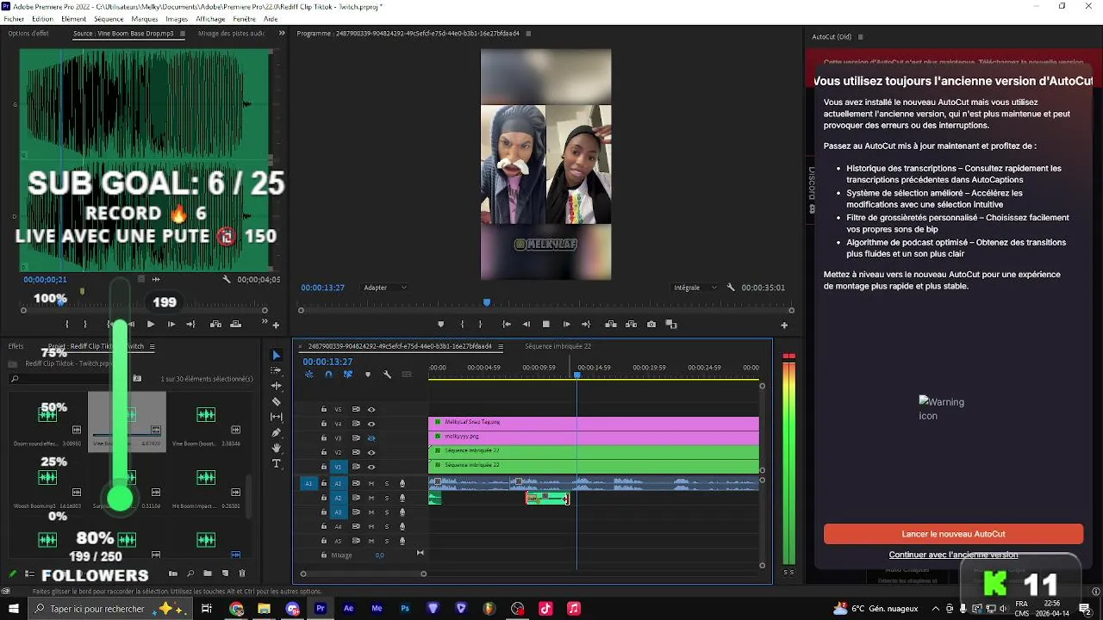Screen dimensions: 1103x620
Task: Select the Pen tool
Action: pos(277,432)
